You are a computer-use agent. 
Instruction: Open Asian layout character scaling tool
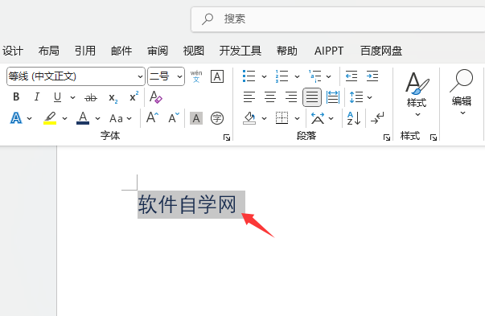[318, 118]
